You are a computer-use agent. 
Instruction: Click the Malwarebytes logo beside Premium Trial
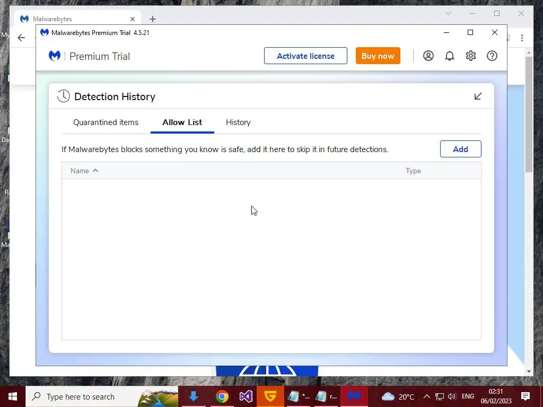[x=55, y=56]
